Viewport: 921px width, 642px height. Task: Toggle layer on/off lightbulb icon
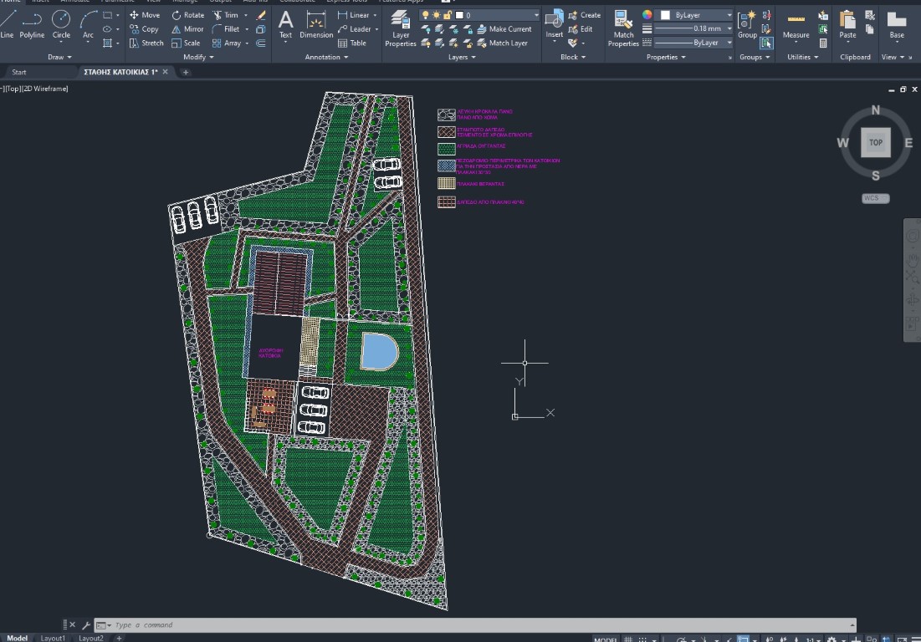click(x=425, y=15)
